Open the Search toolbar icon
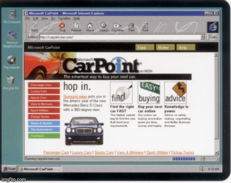 coord(104,27)
